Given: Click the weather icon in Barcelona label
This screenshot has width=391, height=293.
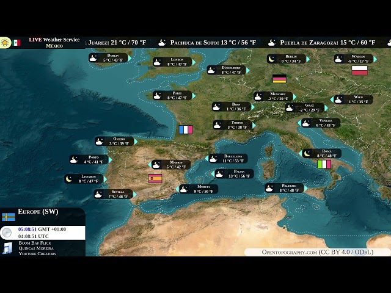Looking at the screenshot, I should coord(213,159).
